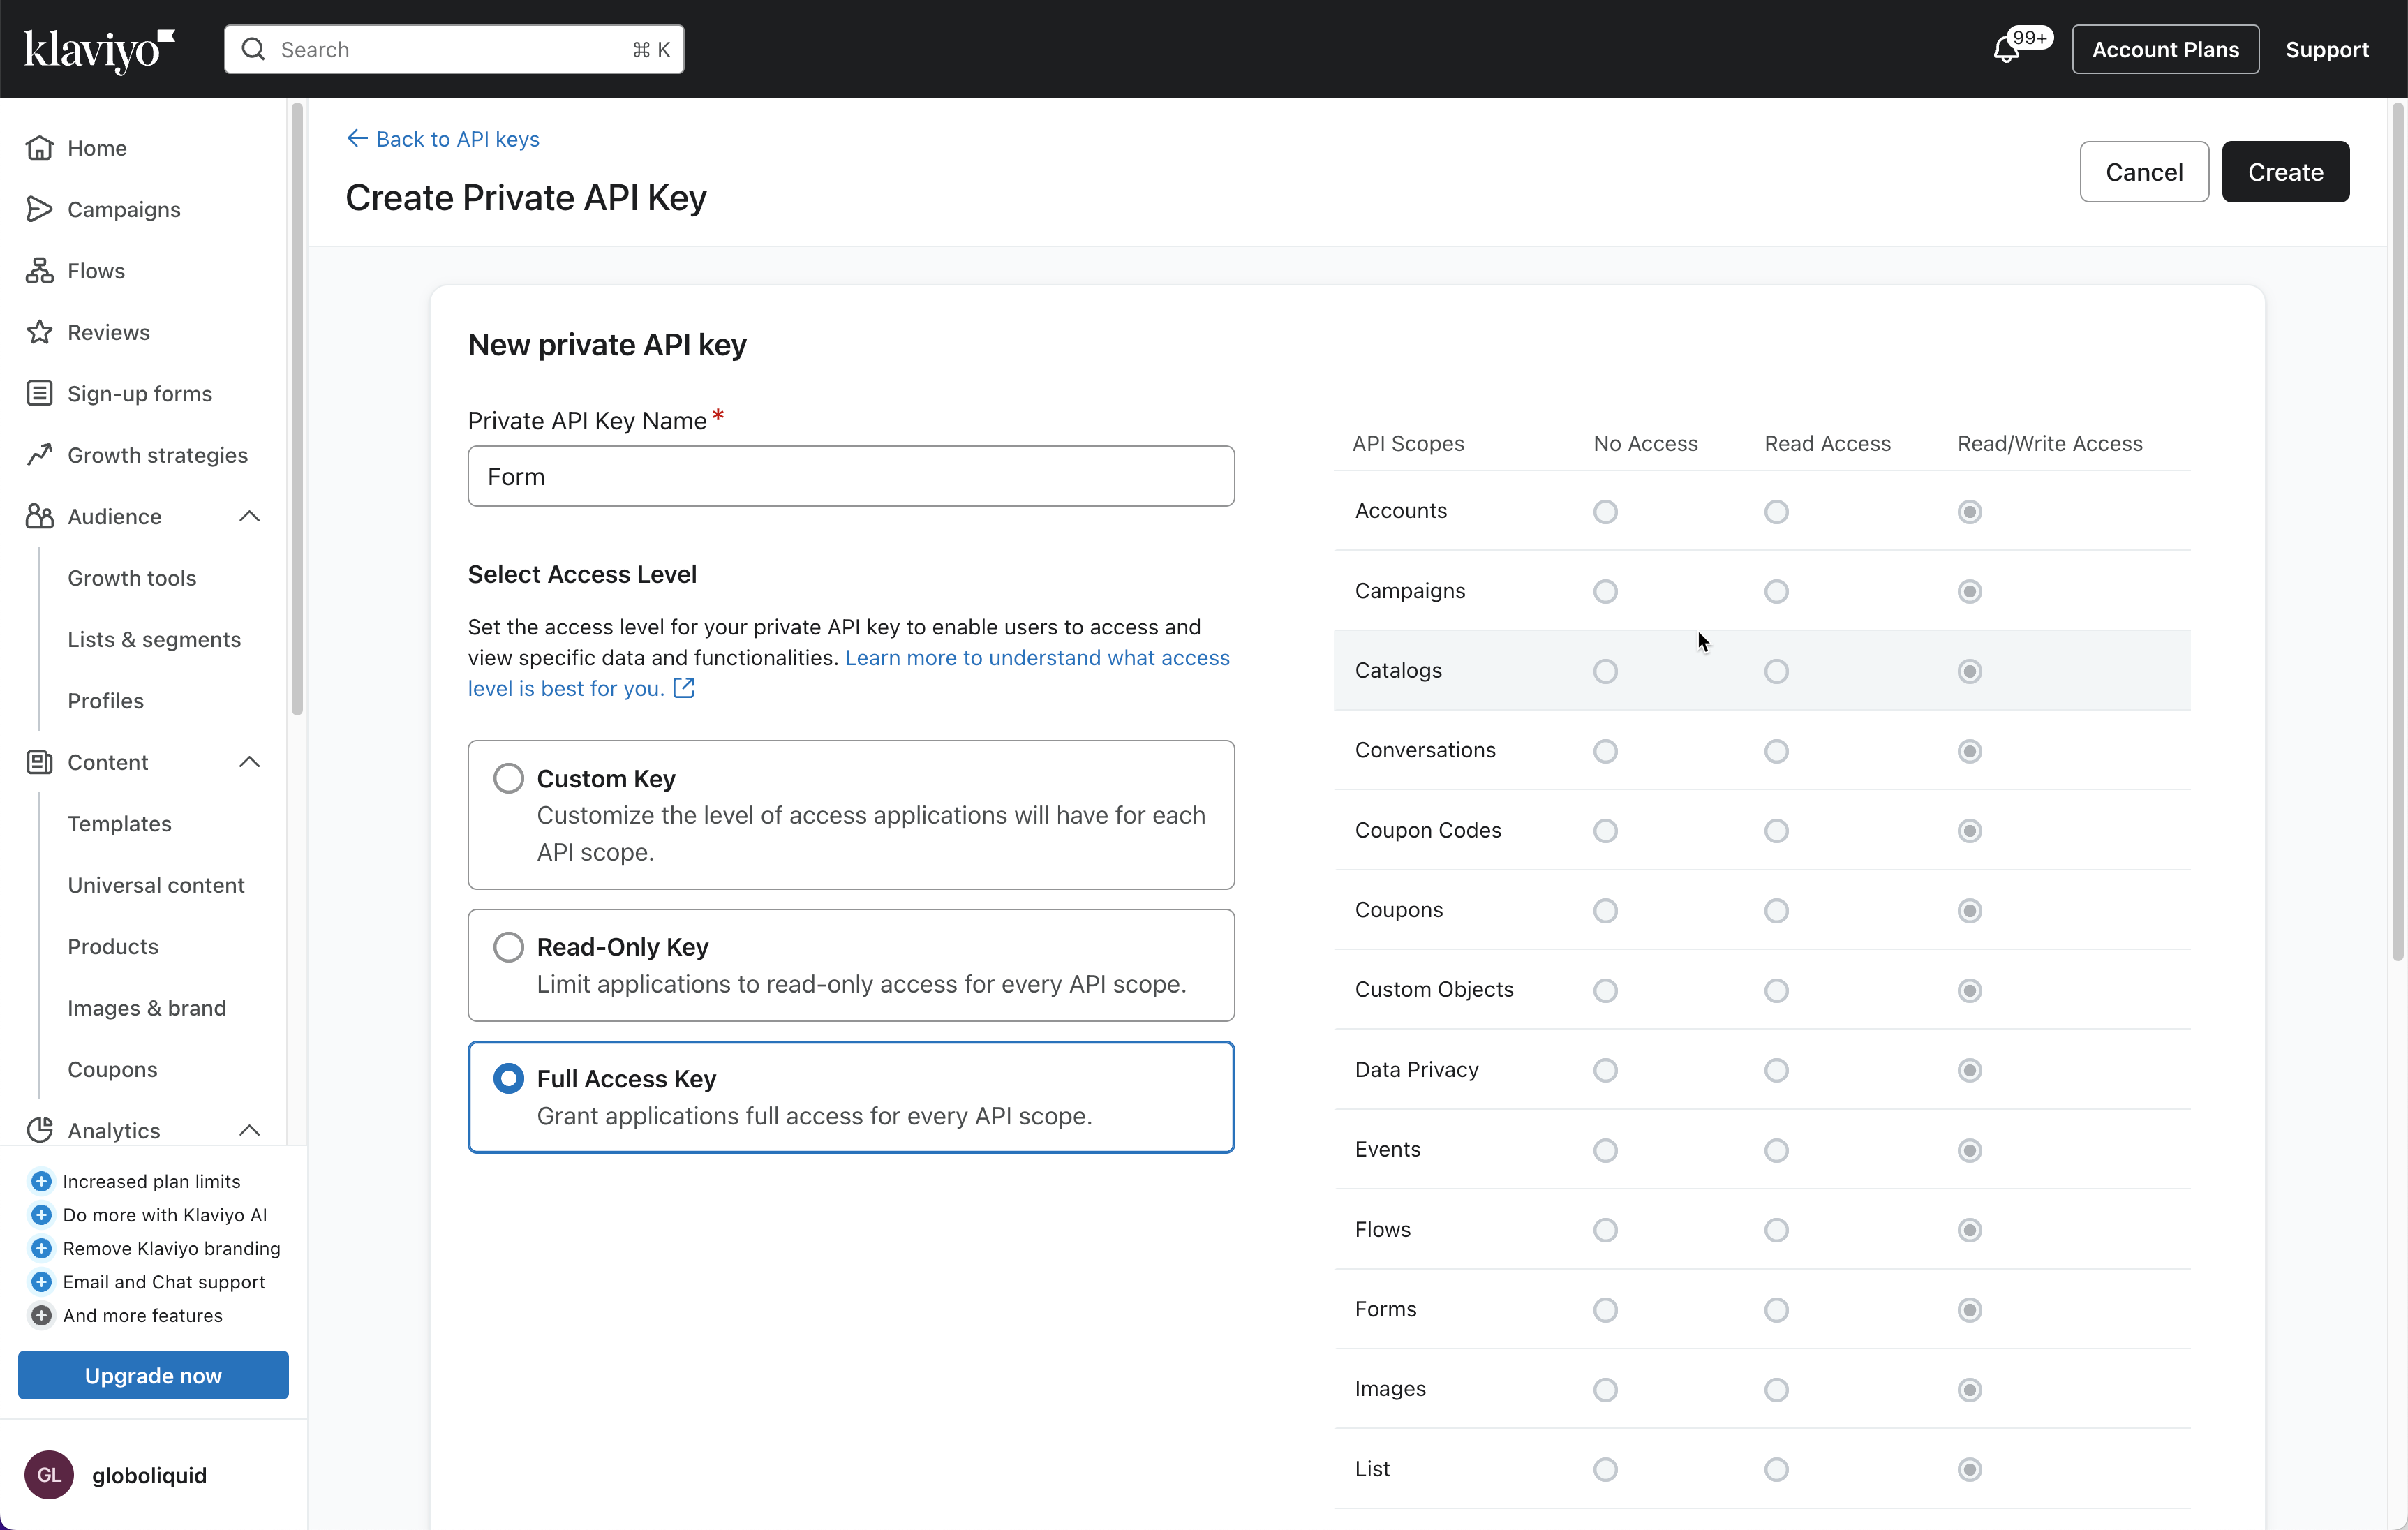Click the Reviews star icon
This screenshot has width=2408, height=1530.
coord(39,332)
